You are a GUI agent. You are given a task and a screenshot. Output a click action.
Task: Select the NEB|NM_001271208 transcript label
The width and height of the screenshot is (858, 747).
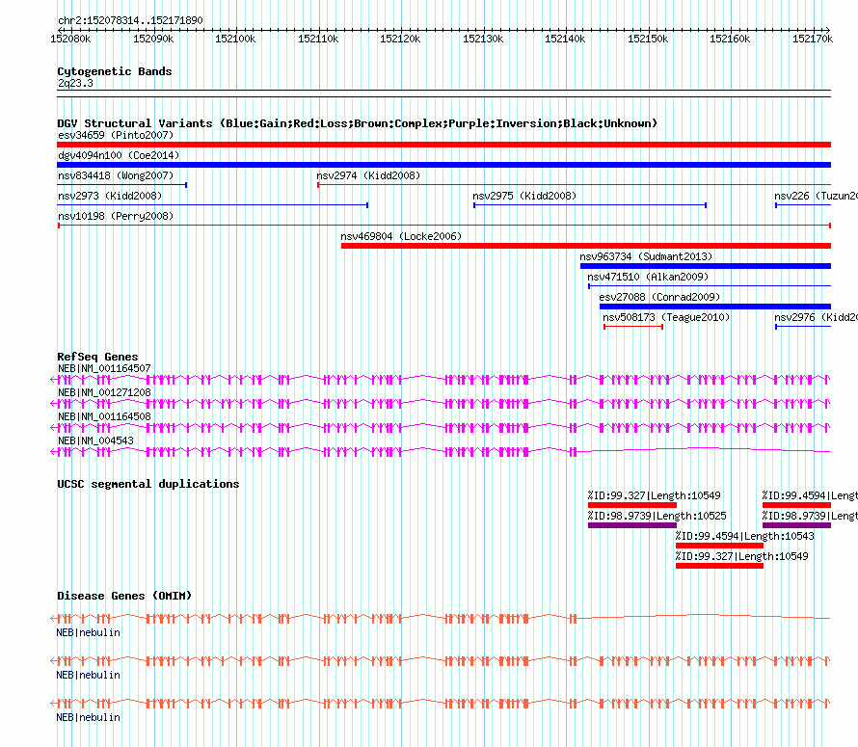pyautogui.click(x=104, y=393)
